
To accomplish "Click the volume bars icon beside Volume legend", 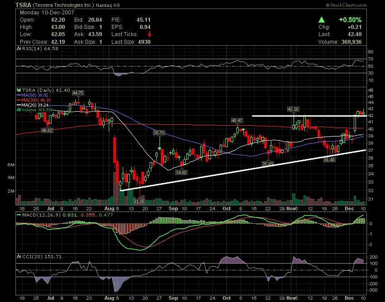I will (19, 110).
